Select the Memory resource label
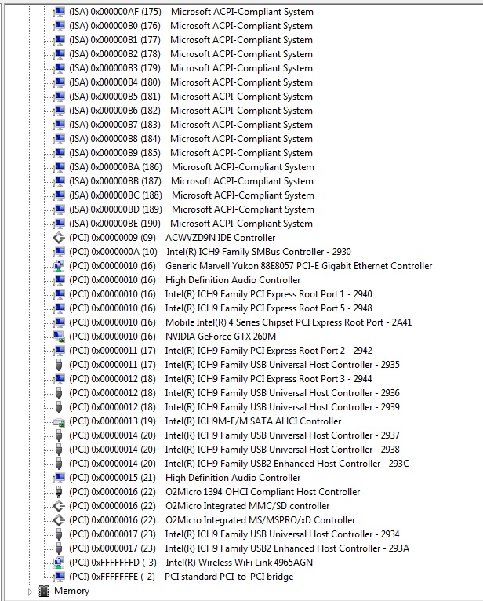The width and height of the screenshot is (483, 601). [x=71, y=591]
